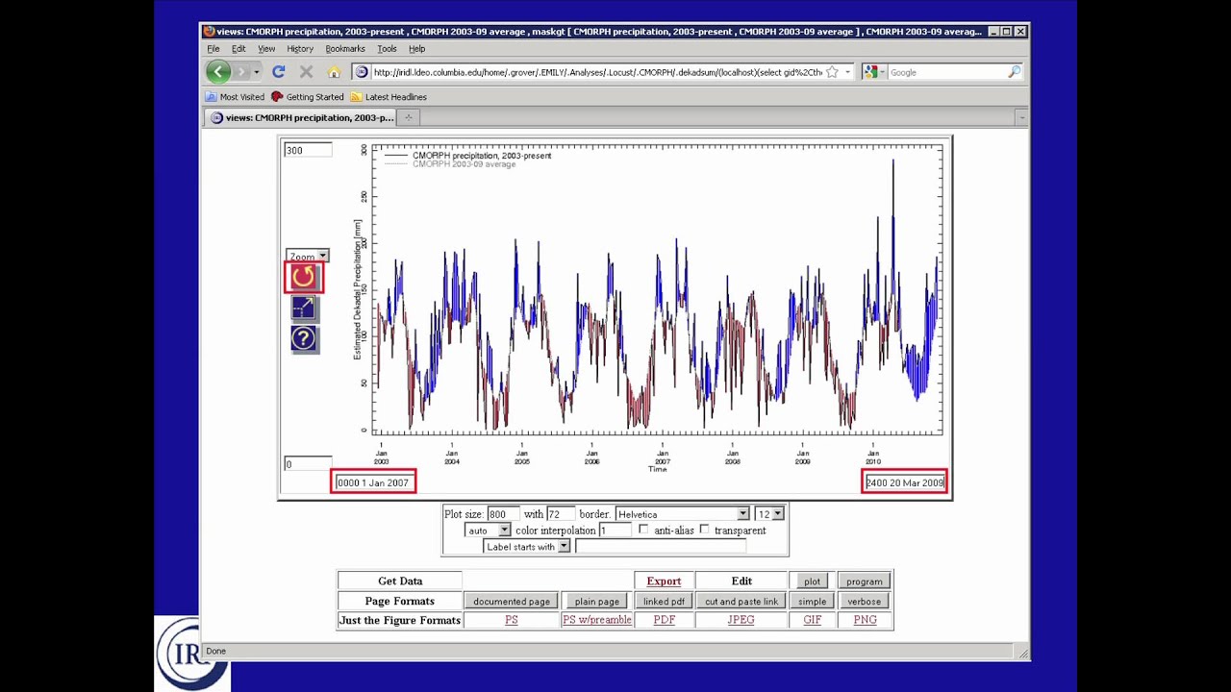Open the question mark help icon
Image resolution: width=1231 pixels, height=692 pixels.
pyautogui.click(x=303, y=338)
